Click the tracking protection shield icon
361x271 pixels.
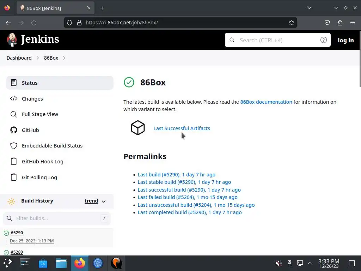69,23
